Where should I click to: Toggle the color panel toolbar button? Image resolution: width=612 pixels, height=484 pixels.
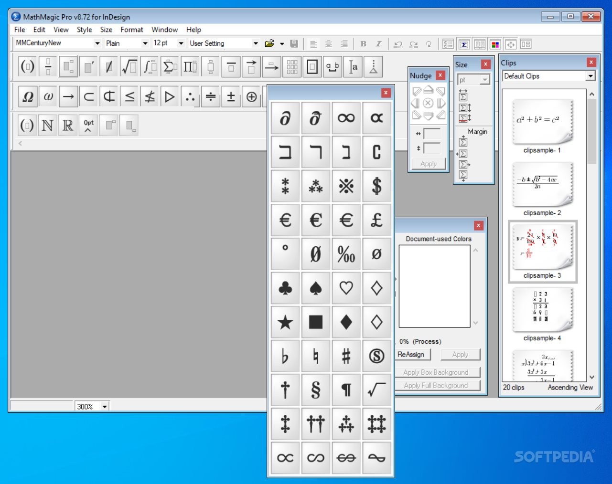(x=495, y=44)
